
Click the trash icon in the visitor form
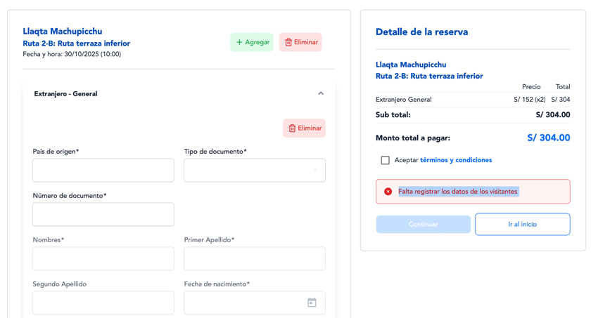293,128
